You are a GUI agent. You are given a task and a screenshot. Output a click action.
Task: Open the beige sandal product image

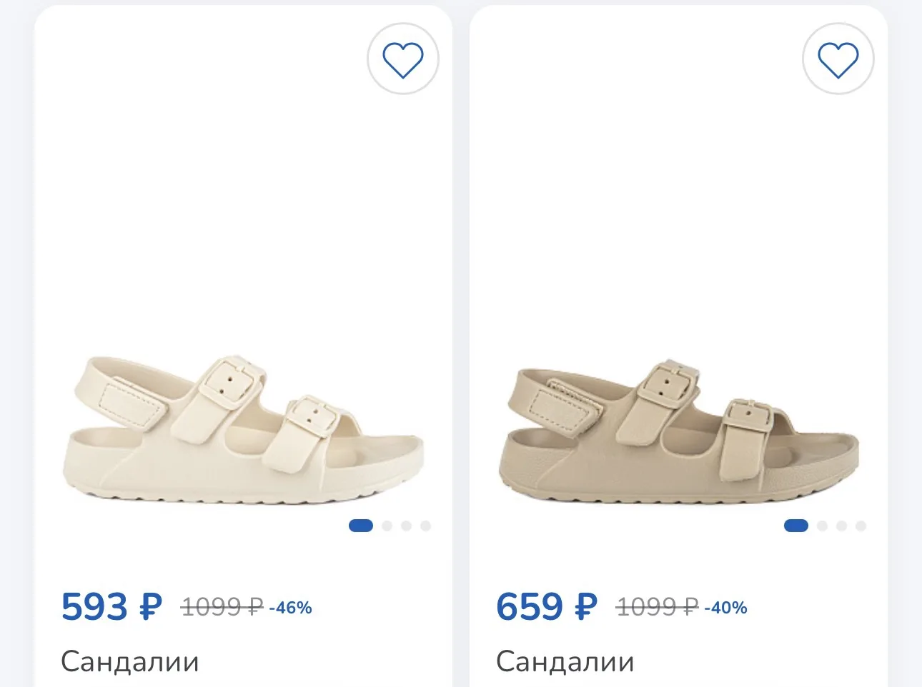pyautogui.click(x=678, y=430)
